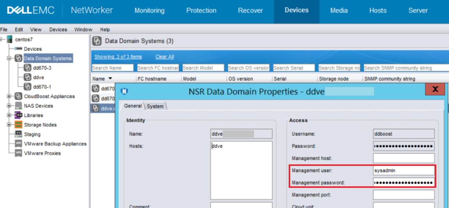Click the Serial column header
The width and height of the screenshot is (449, 208).
pos(295,79)
